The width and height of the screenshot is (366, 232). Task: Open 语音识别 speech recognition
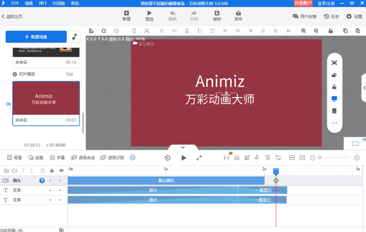(x=112, y=158)
